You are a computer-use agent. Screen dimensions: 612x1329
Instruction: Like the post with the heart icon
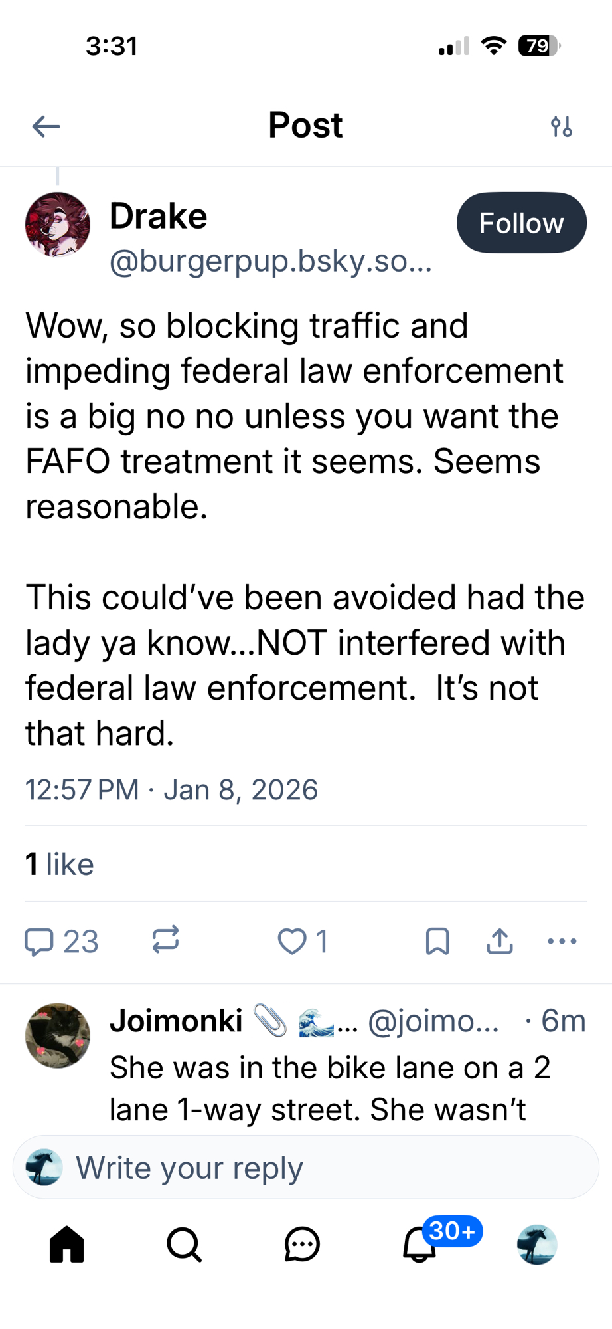[x=292, y=942]
